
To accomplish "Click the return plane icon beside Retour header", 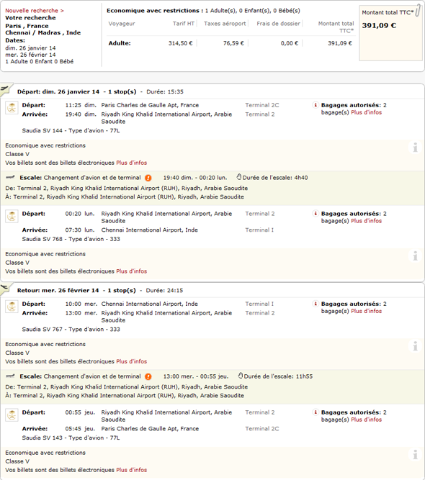I will coord(5,288).
